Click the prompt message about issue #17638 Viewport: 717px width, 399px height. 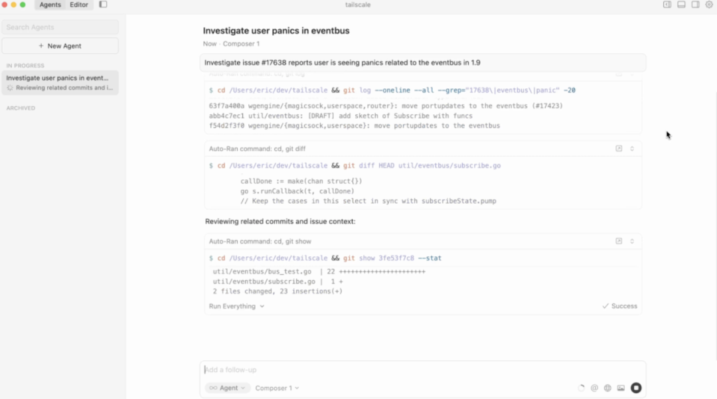(423, 62)
